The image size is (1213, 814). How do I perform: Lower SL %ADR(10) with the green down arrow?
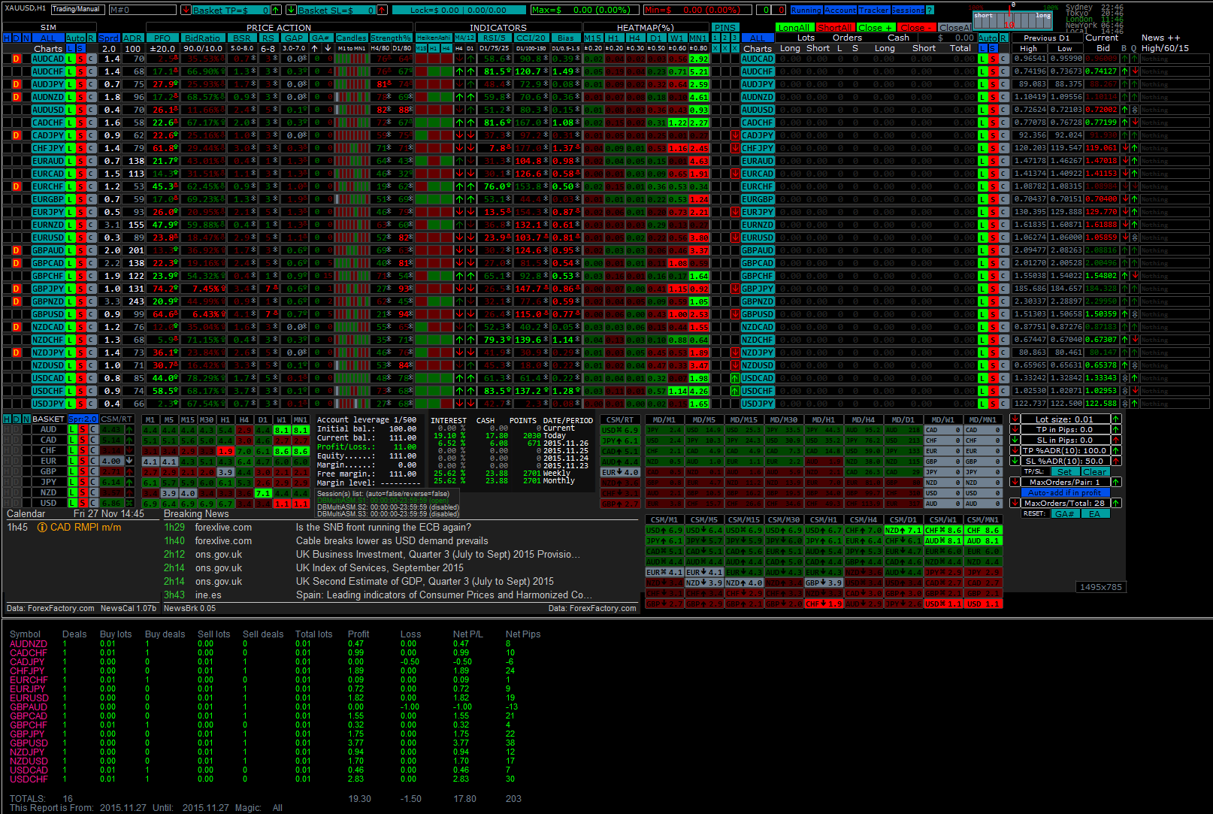(x=1015, y=461)
